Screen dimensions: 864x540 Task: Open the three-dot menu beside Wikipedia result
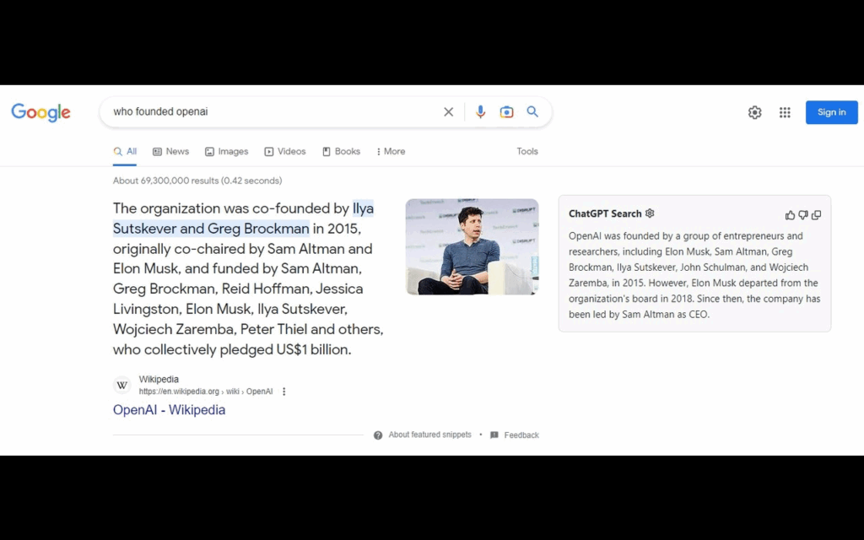point(284,391)
